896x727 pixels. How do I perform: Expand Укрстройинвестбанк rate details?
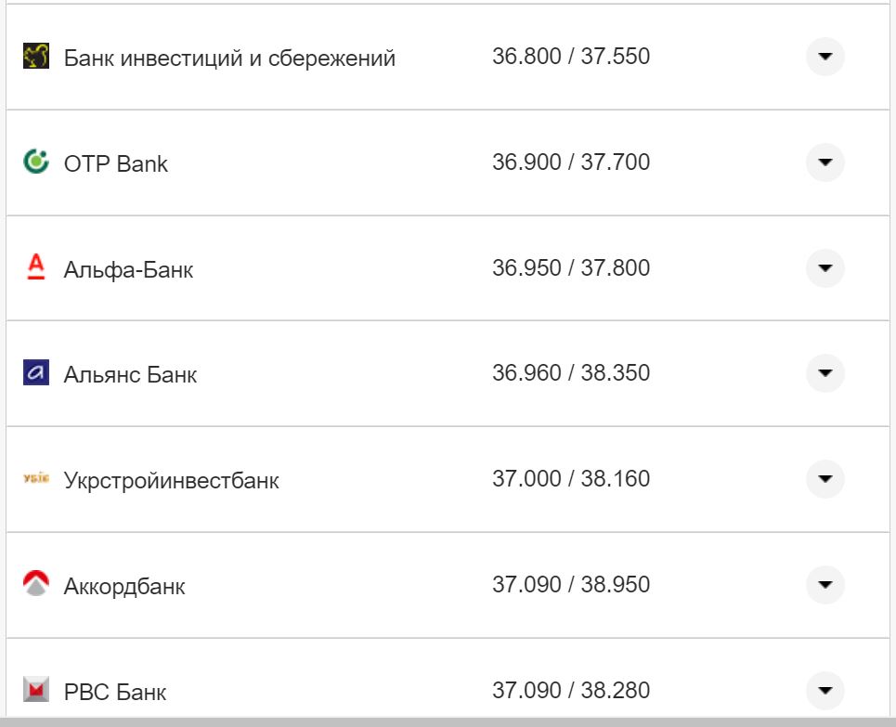[825, 479]
